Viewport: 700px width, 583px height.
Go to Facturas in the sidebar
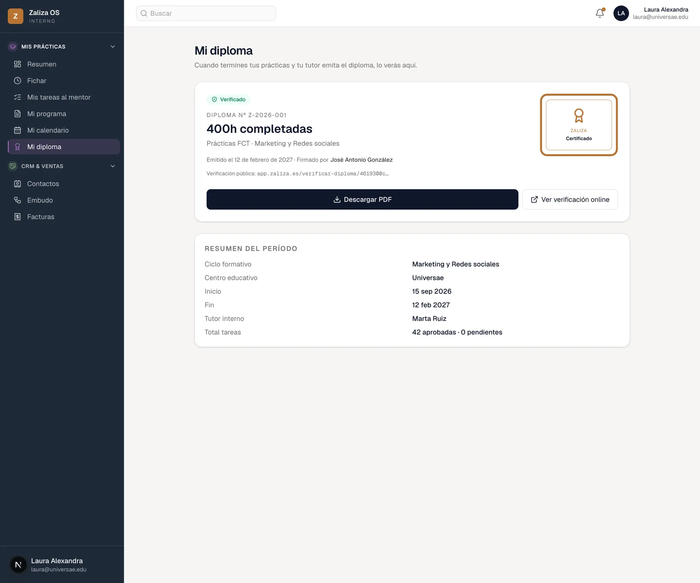64,217
